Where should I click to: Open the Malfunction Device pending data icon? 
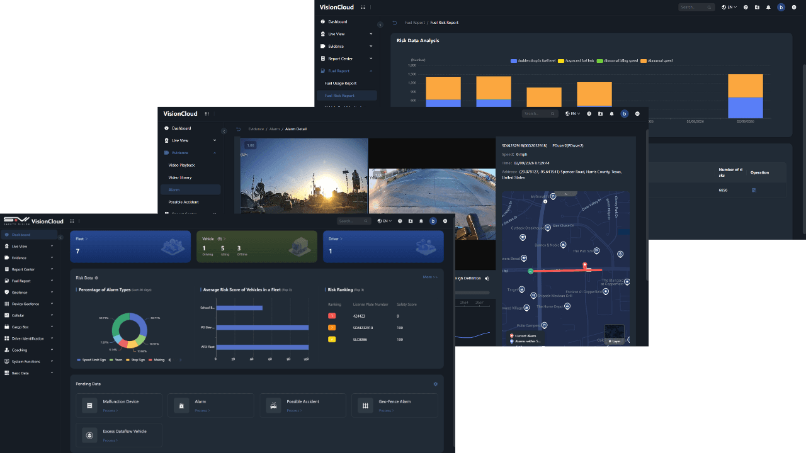click(x=89, y=405)
